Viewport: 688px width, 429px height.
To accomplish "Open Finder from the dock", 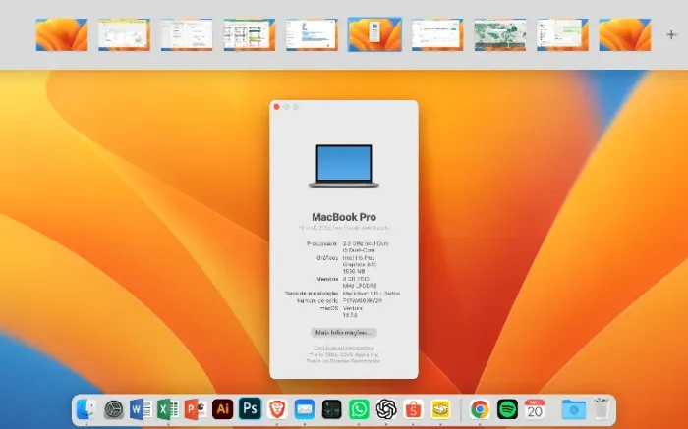I will (x=86, y=409).
